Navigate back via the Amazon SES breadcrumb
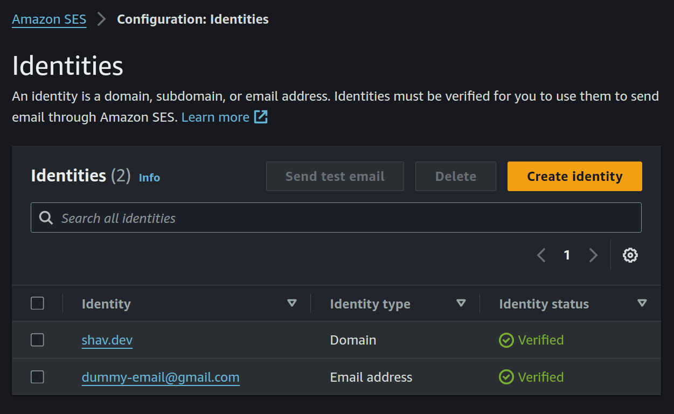This screenshot has width=674, height=414. (x=49, y=19)
